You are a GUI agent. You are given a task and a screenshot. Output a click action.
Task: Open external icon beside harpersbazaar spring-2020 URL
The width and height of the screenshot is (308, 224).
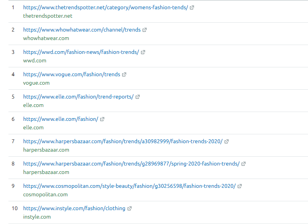click(x=243, y=164)
